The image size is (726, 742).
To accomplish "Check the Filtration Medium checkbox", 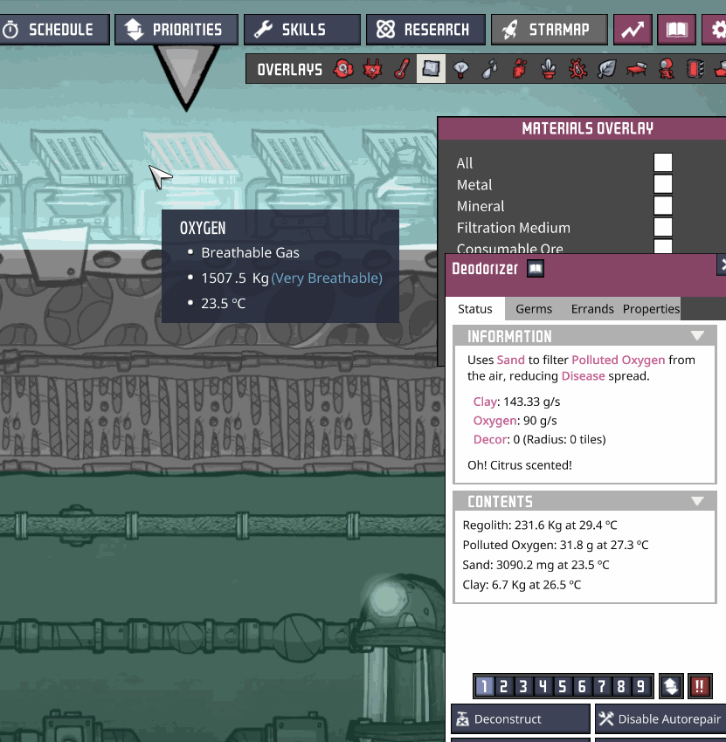I will pyautogui.click(x=663, y=227).
